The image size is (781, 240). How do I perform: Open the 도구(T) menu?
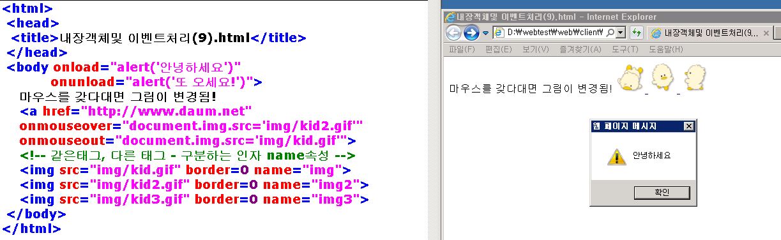(x=625, y=49)
